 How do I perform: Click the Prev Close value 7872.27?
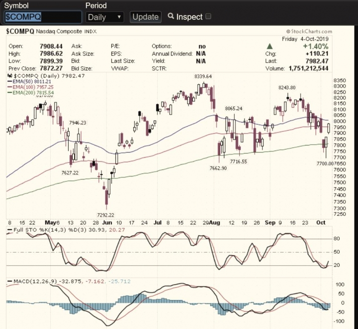click(x=51, y=68)
